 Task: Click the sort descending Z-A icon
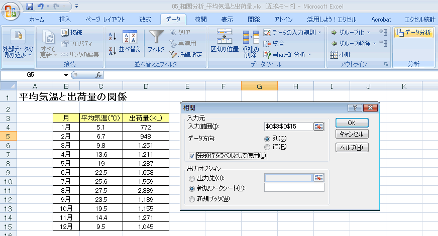tap(112, 50)
